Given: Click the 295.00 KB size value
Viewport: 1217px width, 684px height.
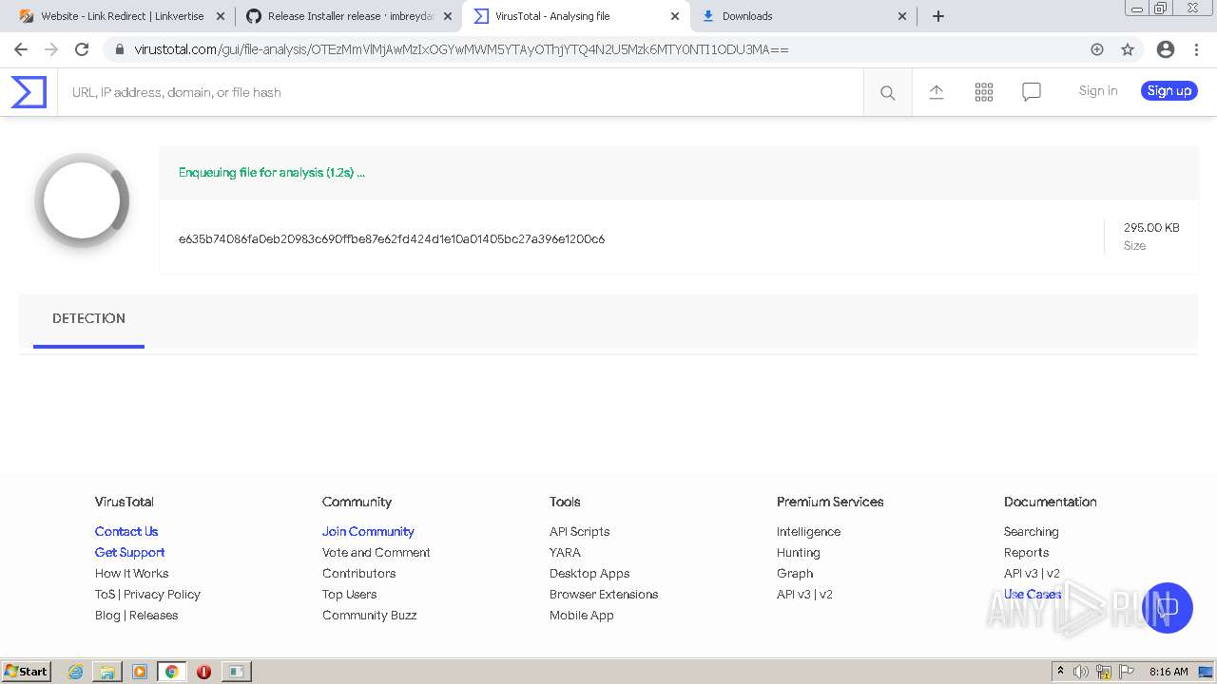Looking at the screenshot, I should click(1151, 228).
